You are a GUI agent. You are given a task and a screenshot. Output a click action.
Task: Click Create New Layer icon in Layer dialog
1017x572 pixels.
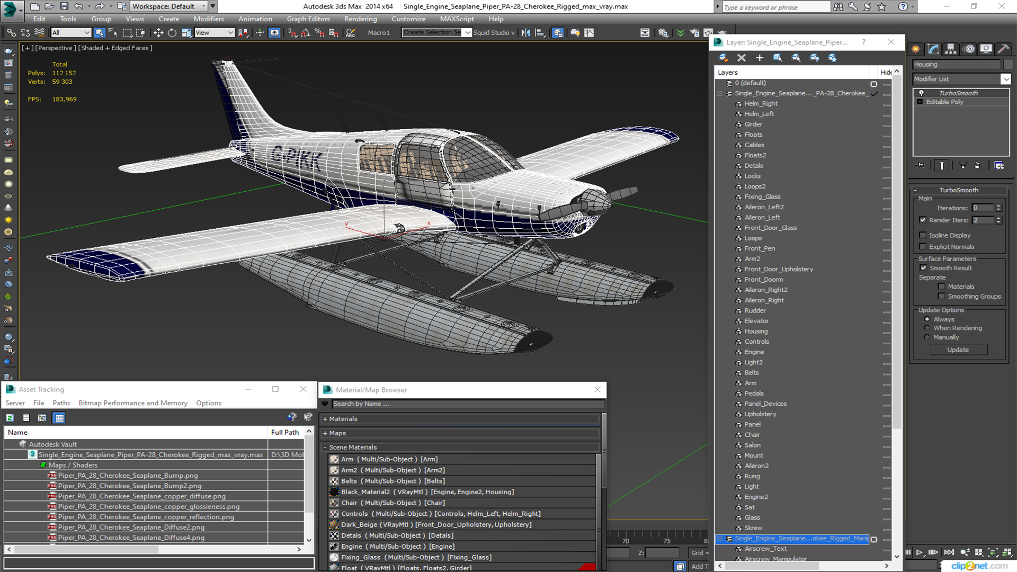(x=723, y=58)
